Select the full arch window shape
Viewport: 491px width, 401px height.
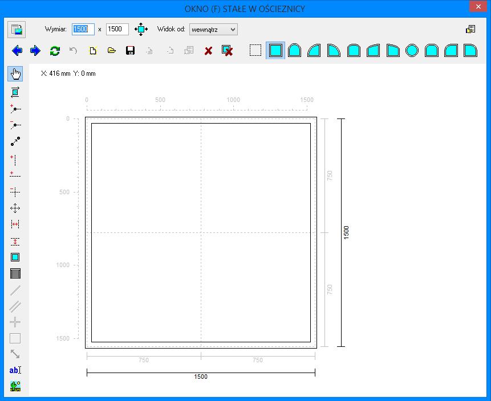[295, 50]
